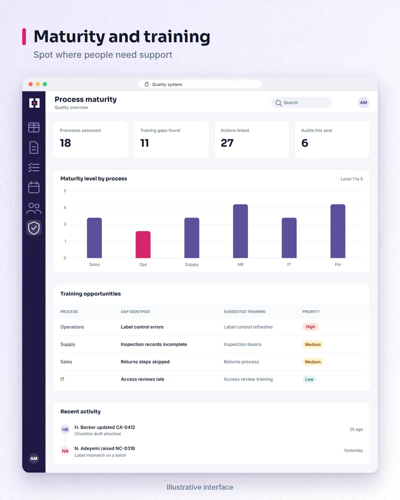Click 'Returns steps skipped' gap text
This screenshot has width=400, height=500.
(145, 361)
